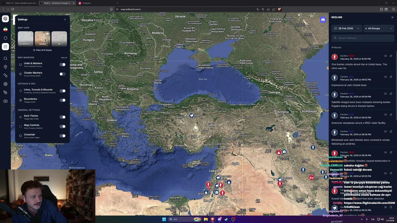
Task: Open the shield icon in left sidebar
Action: 5,38
